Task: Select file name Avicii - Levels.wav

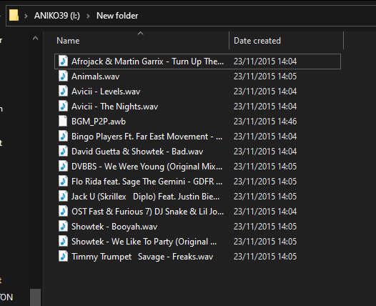Action: (x=106, y=92)
